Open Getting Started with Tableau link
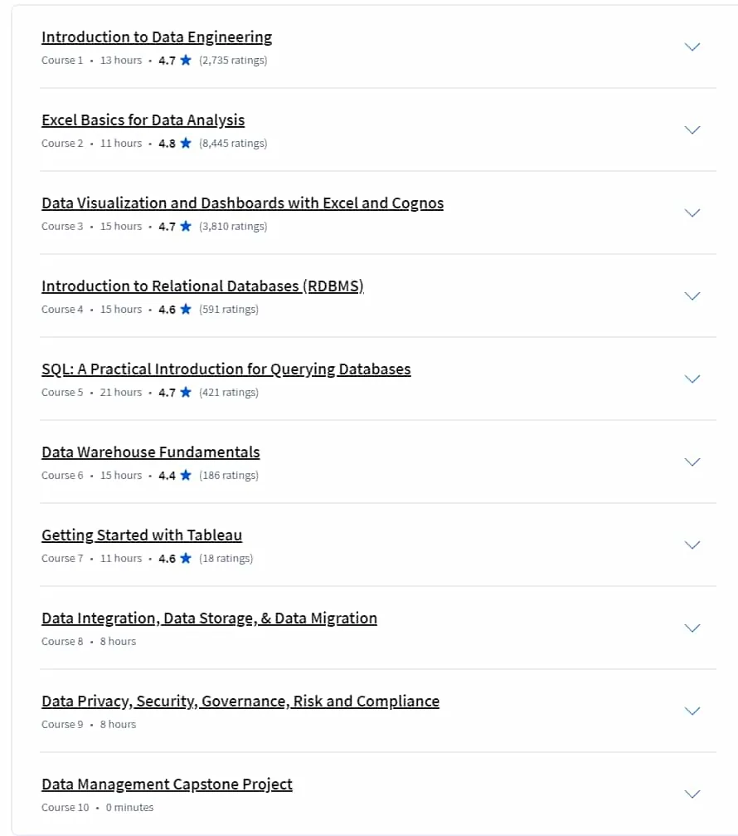The height and width of the screenshot is (836, 738). click(142, 535)
